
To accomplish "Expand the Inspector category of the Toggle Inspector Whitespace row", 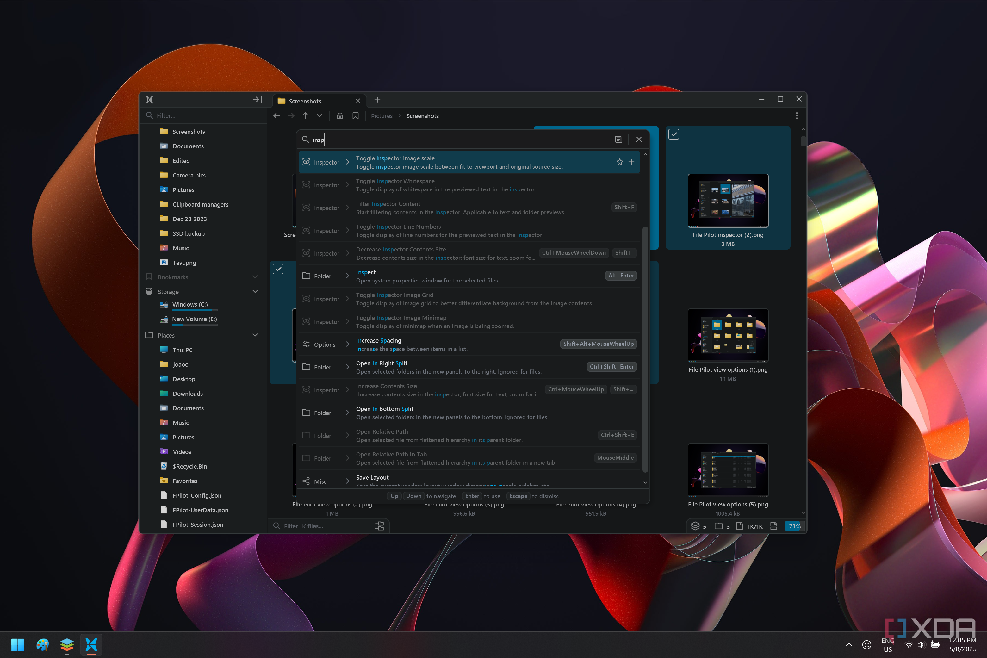I will [347, 185].
